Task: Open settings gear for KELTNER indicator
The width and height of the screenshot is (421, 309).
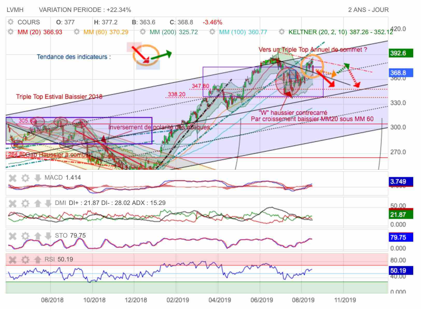Action: pyautogui.click(x=282, y=32)
